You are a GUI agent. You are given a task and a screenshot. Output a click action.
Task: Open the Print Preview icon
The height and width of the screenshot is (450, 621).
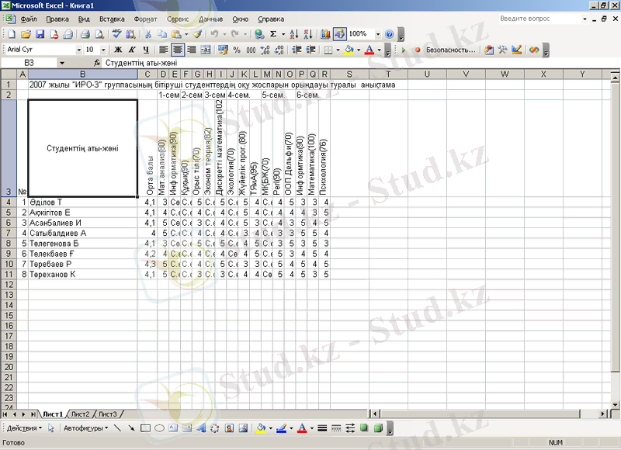tap(99, 34)
